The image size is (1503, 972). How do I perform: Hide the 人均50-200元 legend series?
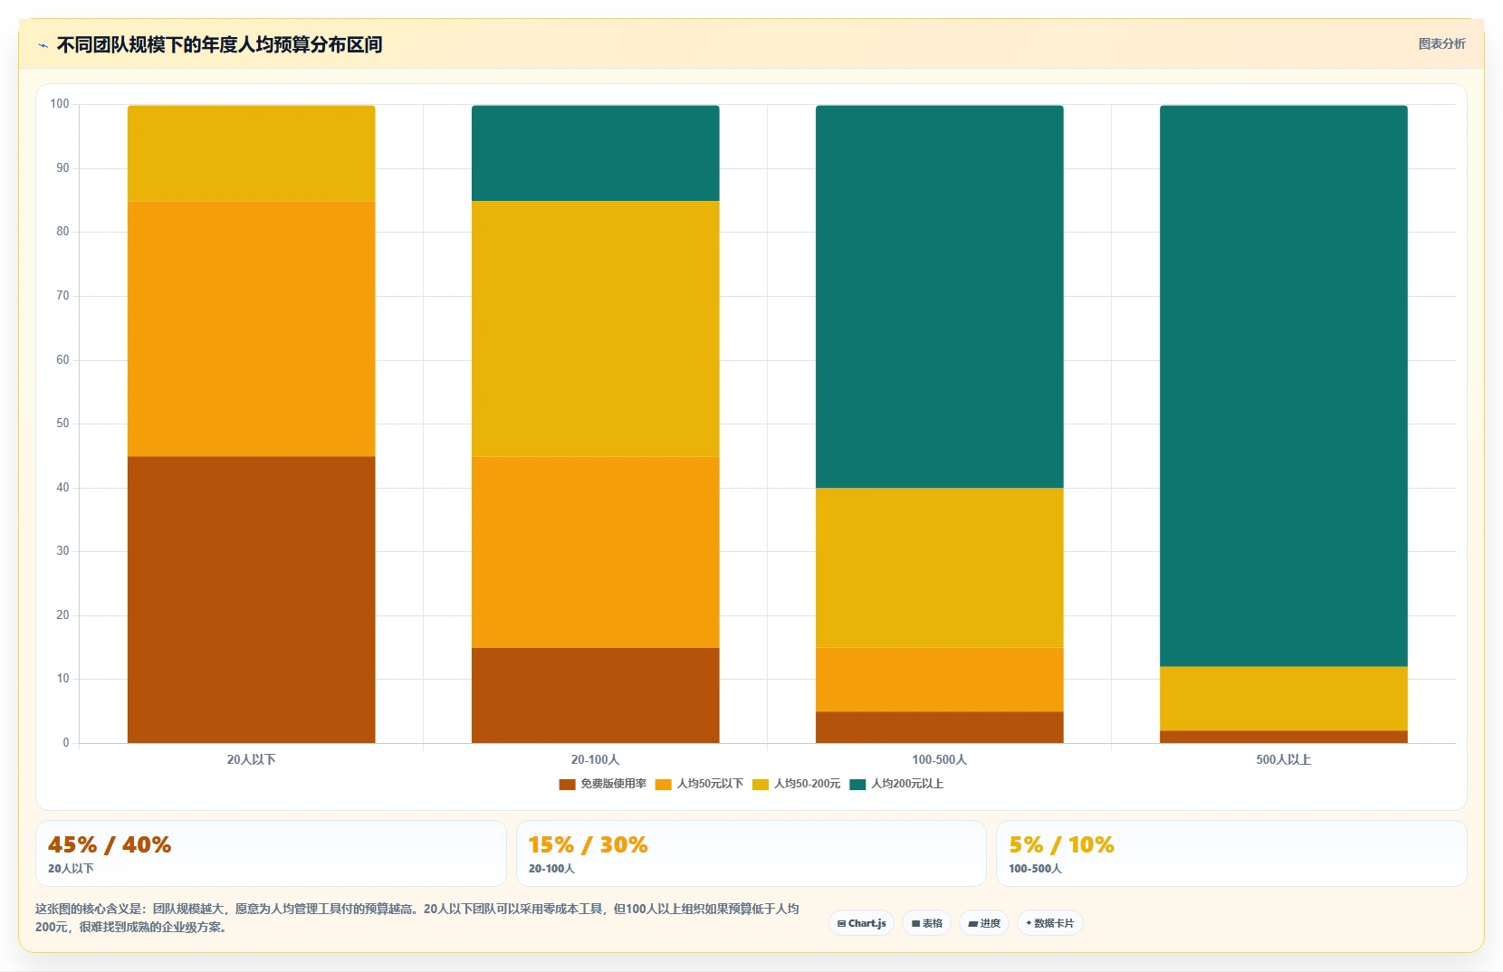(797, 784)
